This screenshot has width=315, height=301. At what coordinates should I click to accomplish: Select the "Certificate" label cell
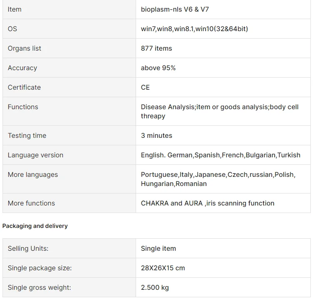click(24, 87)
